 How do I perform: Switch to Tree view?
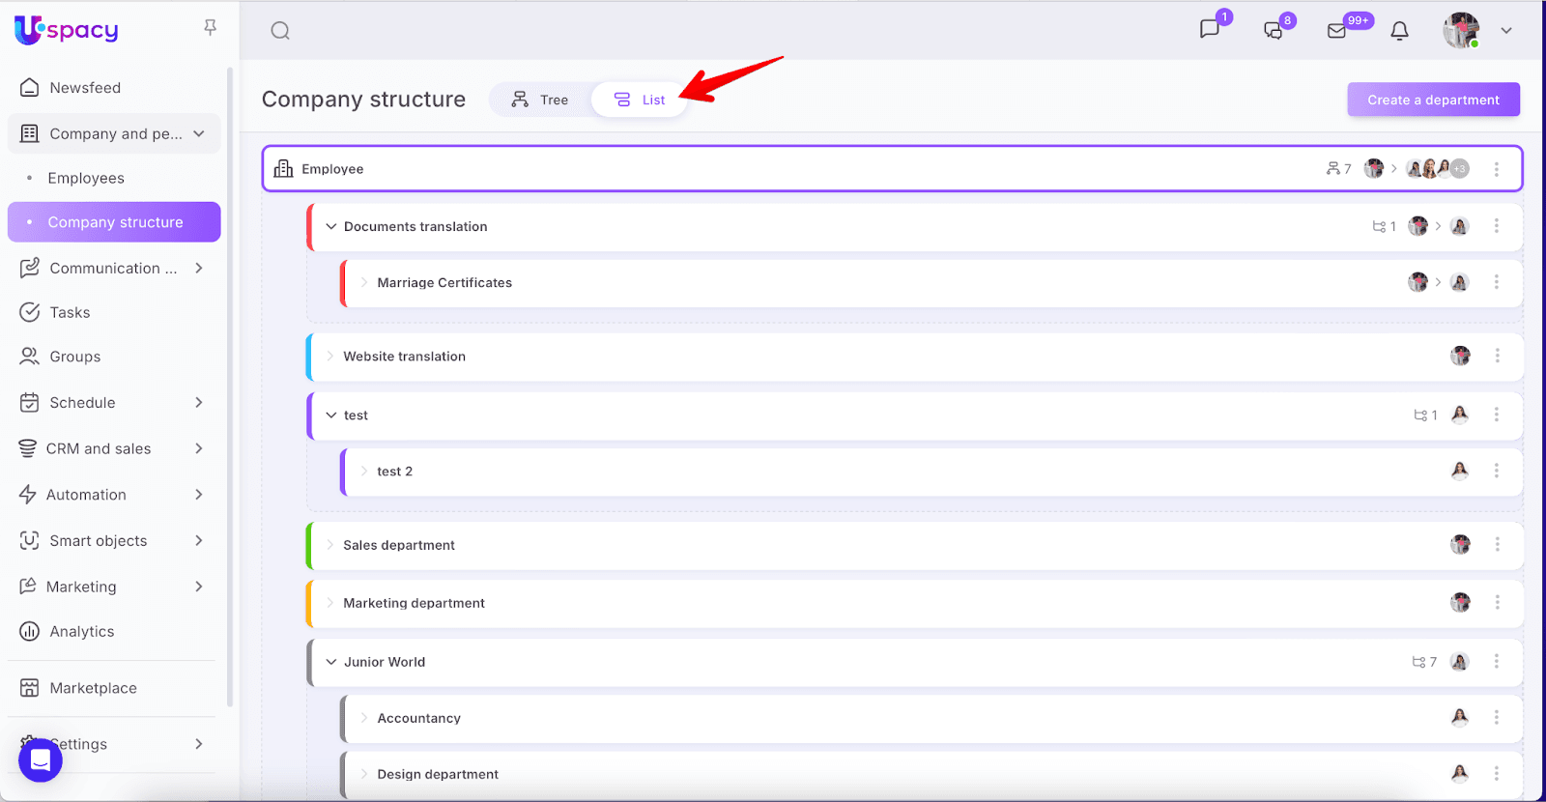[540, 100]
